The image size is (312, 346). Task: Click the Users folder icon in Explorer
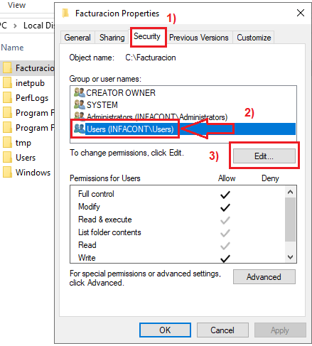click(7, 158)
